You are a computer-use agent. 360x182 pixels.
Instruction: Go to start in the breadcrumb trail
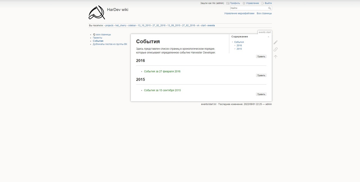click(203, 26)
